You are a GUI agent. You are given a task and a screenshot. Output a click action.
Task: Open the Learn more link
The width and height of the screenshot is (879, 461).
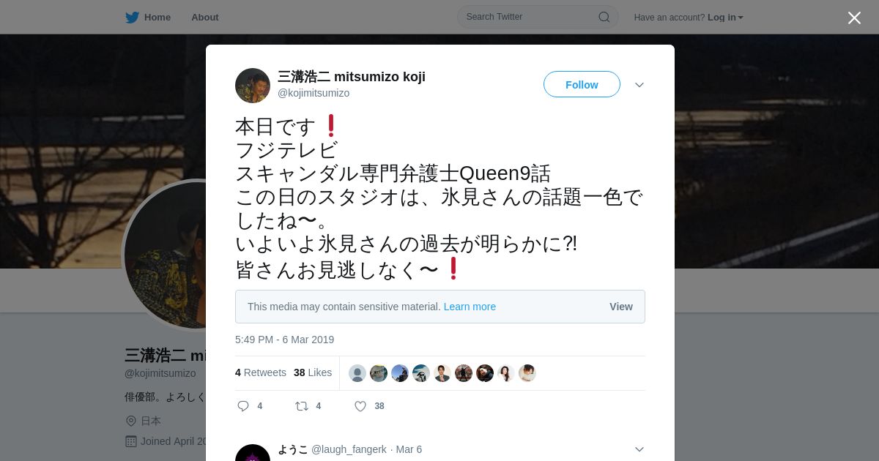tap(470, 307)
